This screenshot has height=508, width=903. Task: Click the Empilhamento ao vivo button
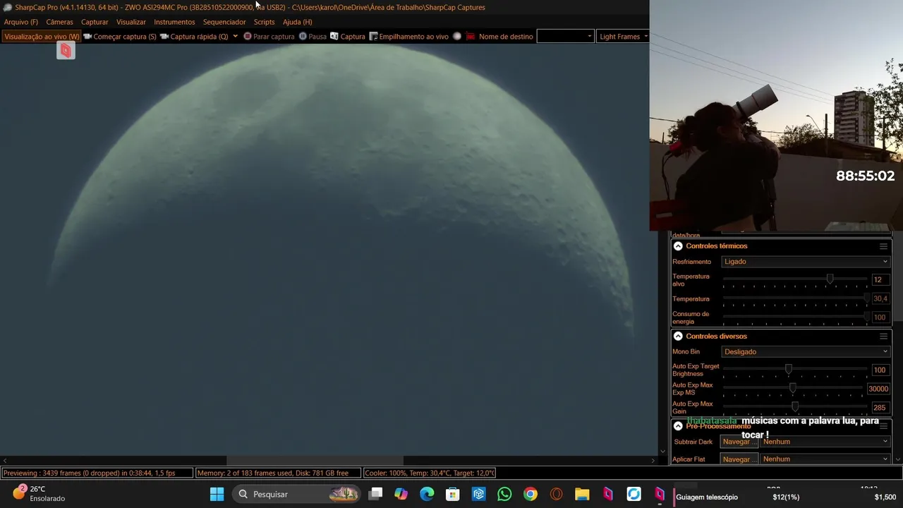click(x=409, y=36)
